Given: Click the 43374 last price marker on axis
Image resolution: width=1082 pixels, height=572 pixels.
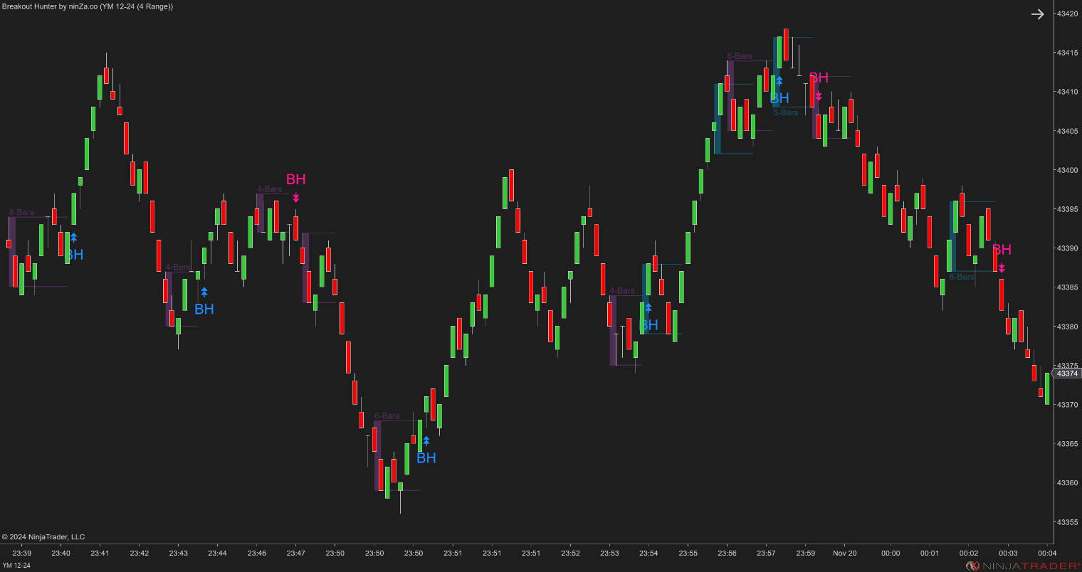Looking at the screenshot, I should (1067, 373).
